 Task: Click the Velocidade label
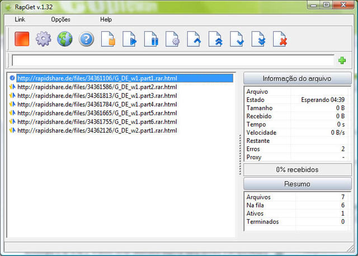click(261, 133)
